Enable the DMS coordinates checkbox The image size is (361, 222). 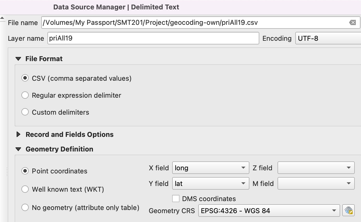coord(176,199)
